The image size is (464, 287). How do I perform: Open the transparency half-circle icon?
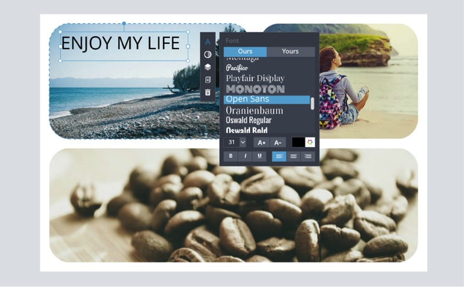tap(208, 54)
